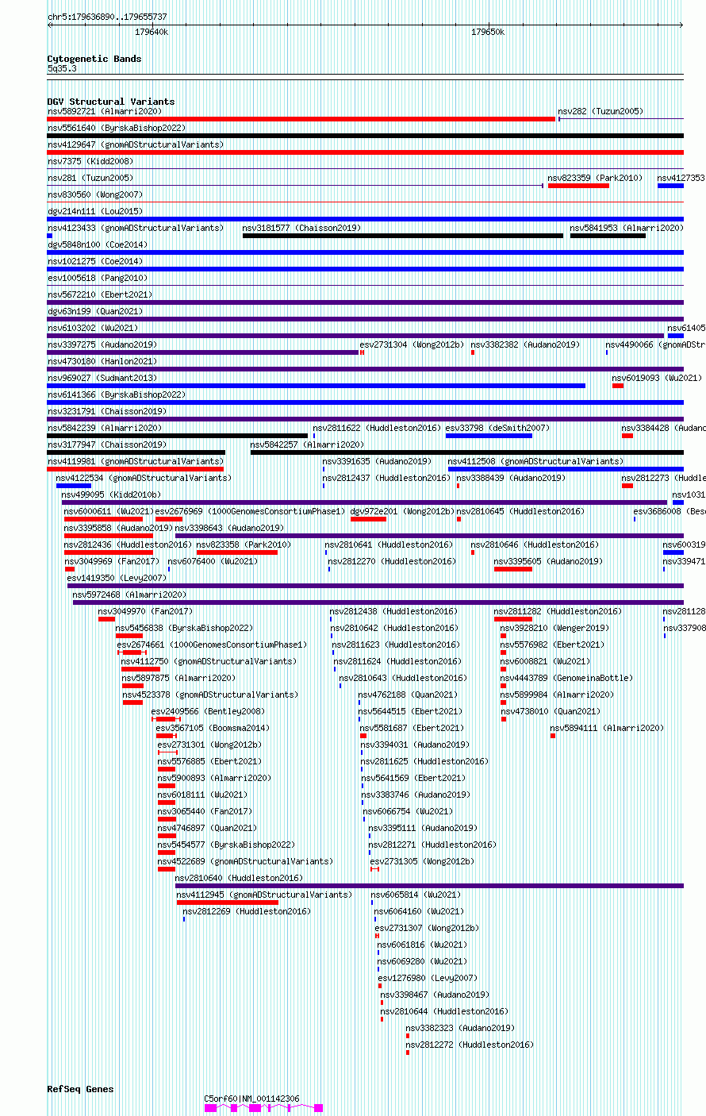Screen dimensions: 706x1116
Task: Click nsv4123433 (gnomADStructuralVariants) label
Action: (136, 228)
